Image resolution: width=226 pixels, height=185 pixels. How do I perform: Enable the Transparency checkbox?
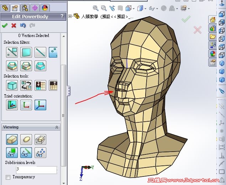8,177
